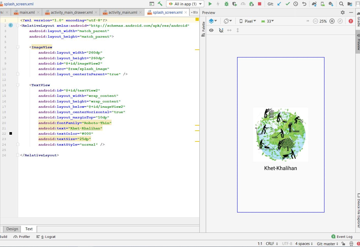
Task: Stop the running app with the red square
Action: click(259, 4)
